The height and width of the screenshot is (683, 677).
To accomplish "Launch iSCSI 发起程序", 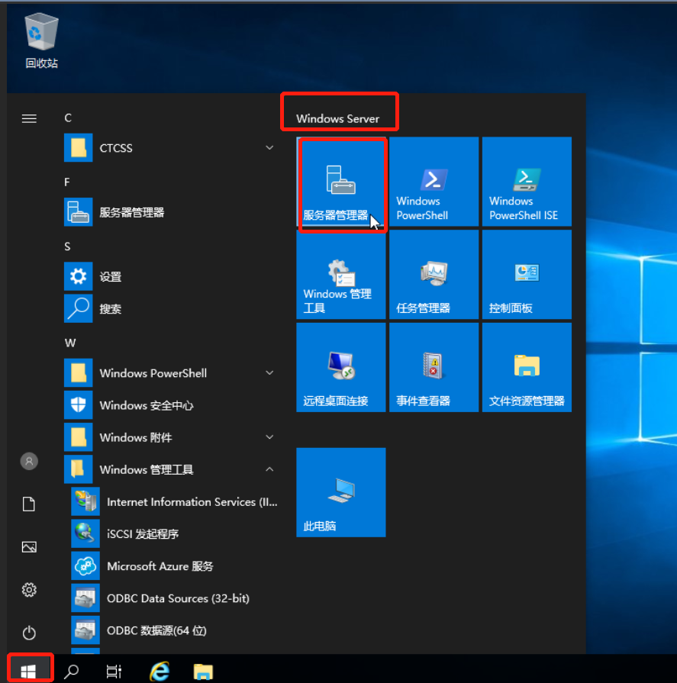I will tap(174, 534).
